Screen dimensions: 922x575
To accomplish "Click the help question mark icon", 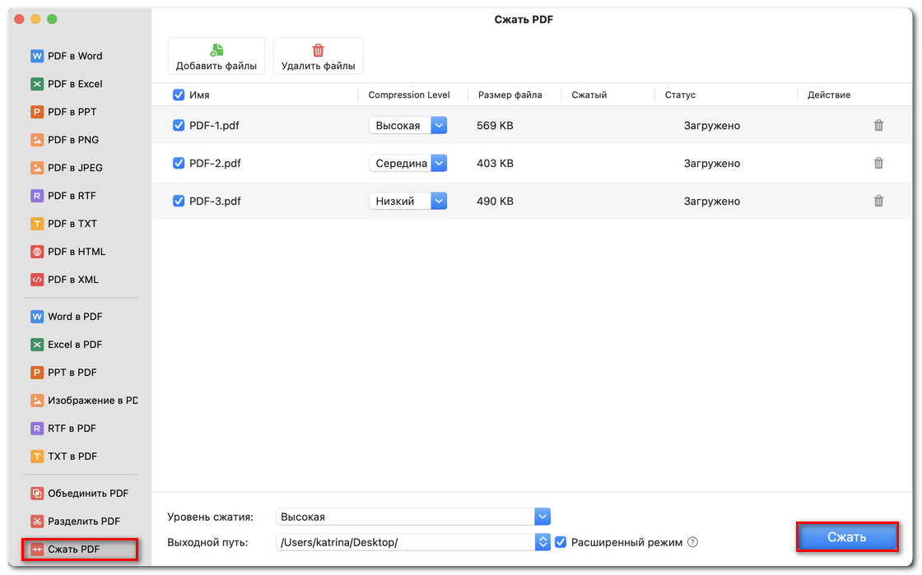I will coord(692,542).
